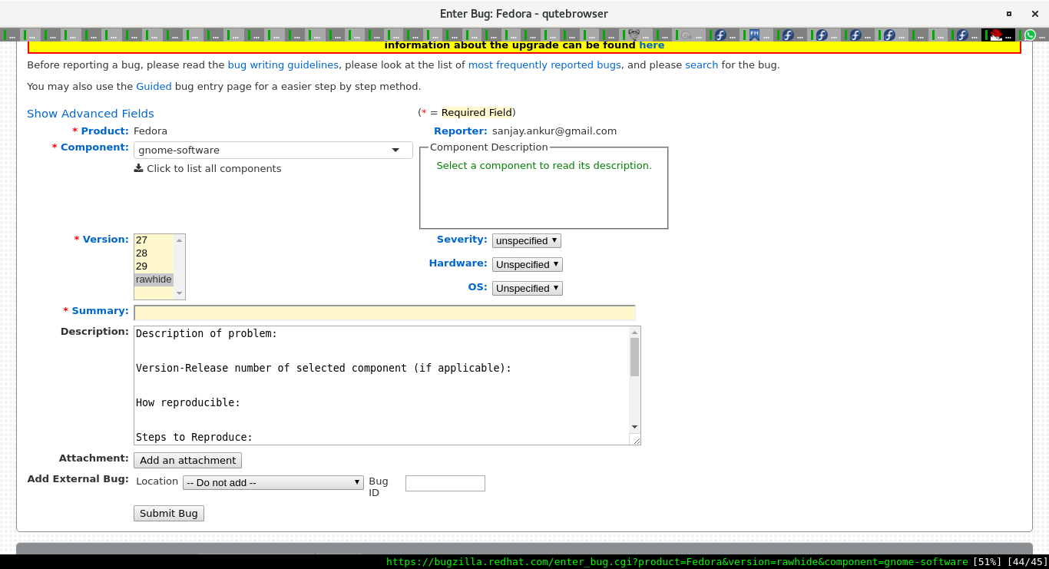Open the Location '-- Do not add --' dropdown
This screenshot has height=569, width=1049.
[x=273, y=482]
